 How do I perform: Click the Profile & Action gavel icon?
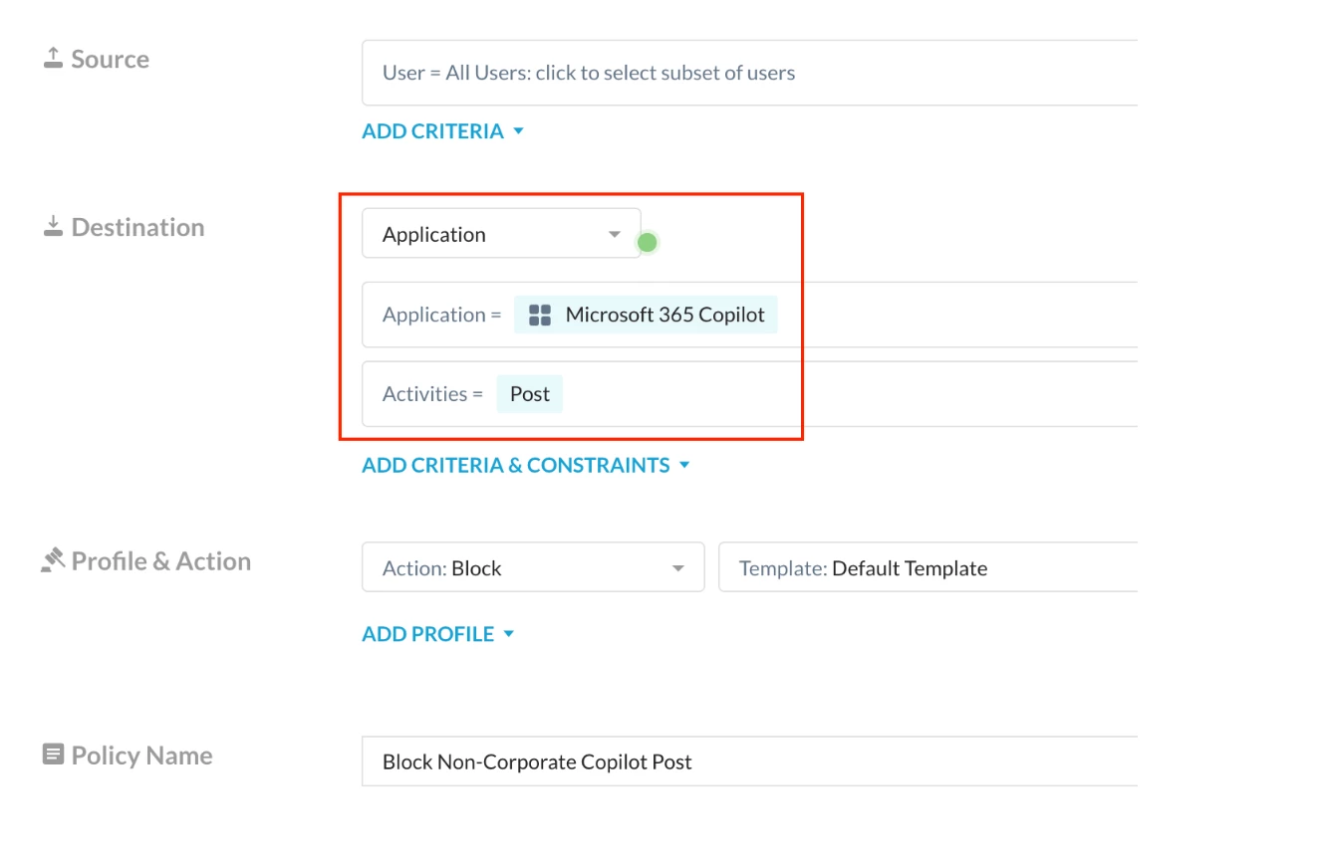coord(53,560)
